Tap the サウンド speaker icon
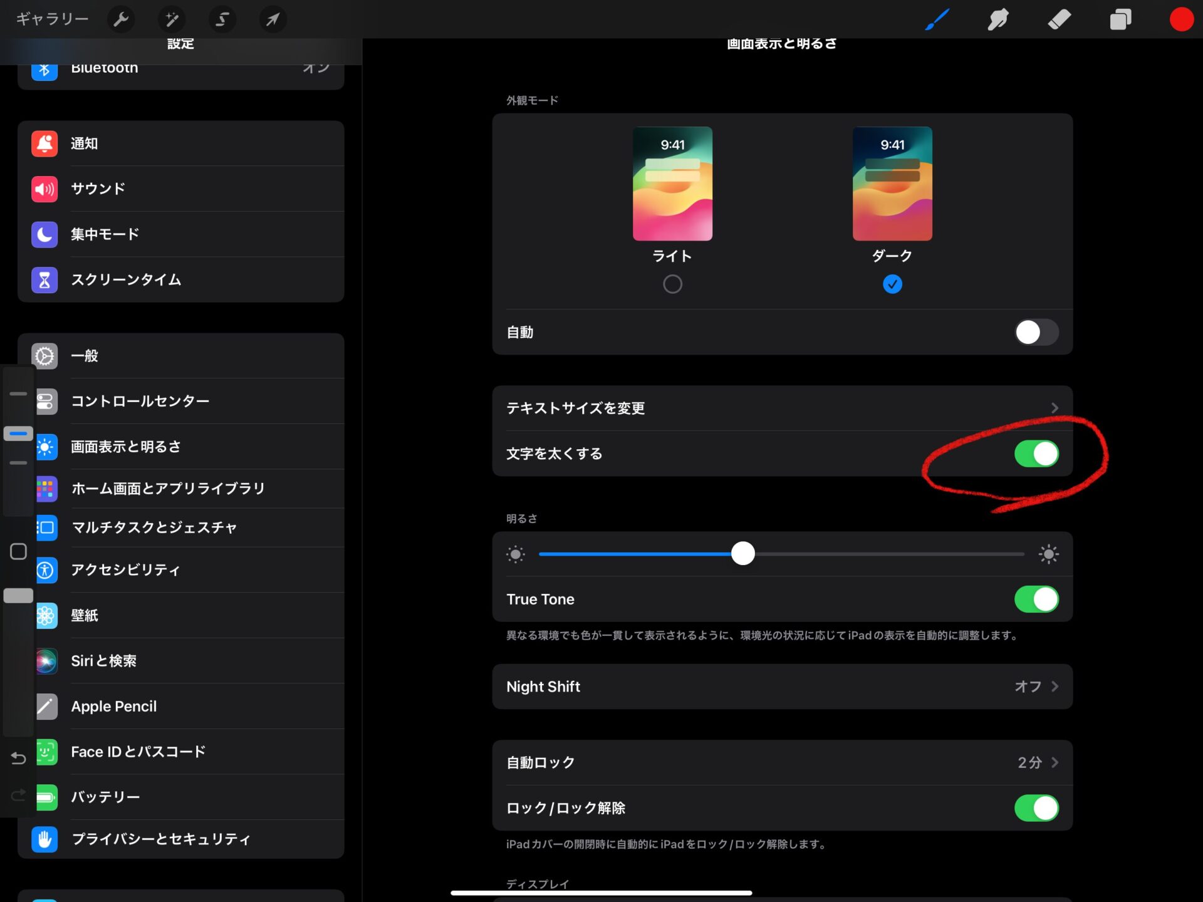1203x902 pixels. (44, 189)
